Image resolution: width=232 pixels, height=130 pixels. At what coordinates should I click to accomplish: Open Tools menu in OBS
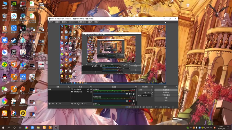90,22
